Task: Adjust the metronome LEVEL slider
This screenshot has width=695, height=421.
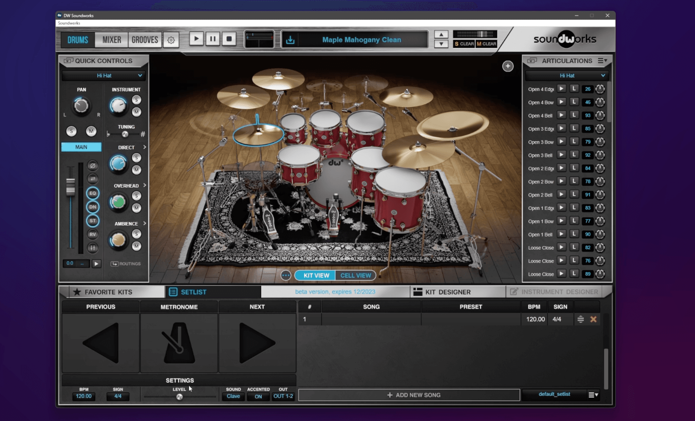Action: click(x=179, y=398)
